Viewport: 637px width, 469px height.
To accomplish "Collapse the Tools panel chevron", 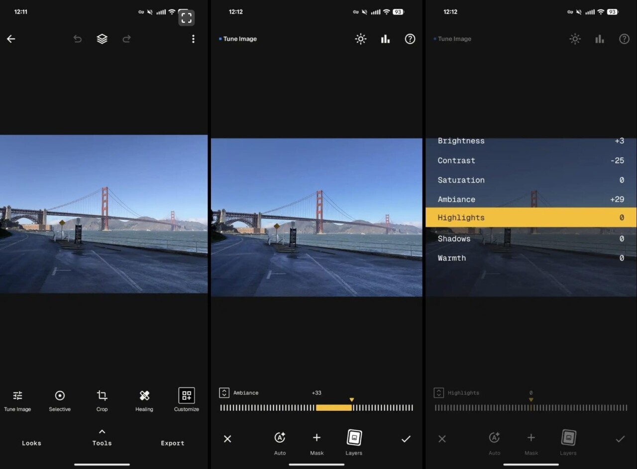I will click(102, 432).
